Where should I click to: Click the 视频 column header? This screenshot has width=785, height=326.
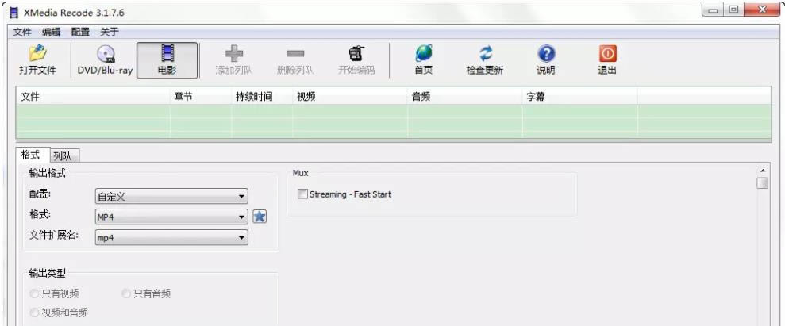pos(350,97)
